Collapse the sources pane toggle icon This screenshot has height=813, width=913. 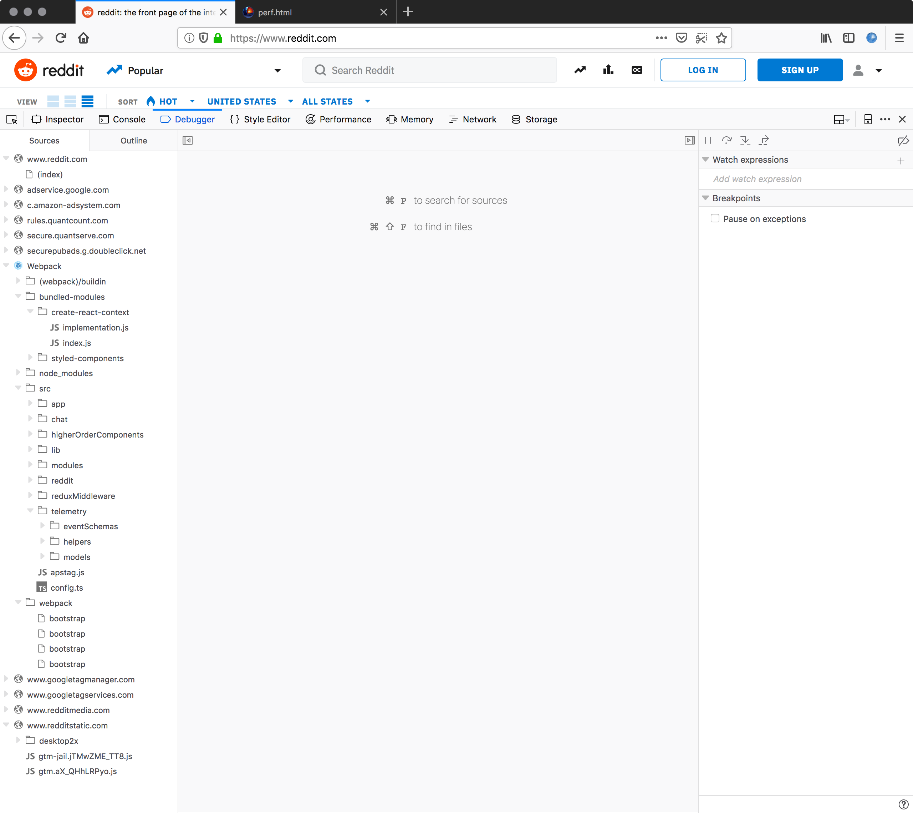tap(188, 141)
